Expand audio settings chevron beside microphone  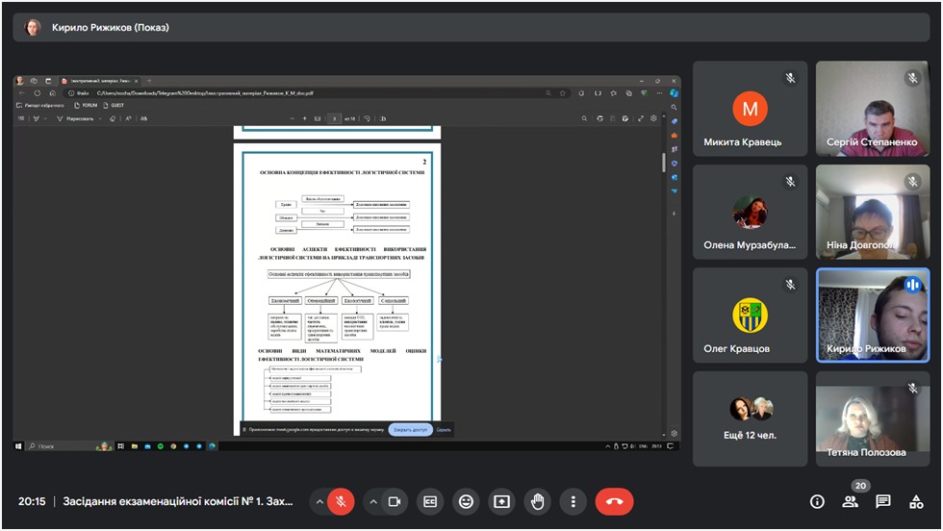[319, 501]
